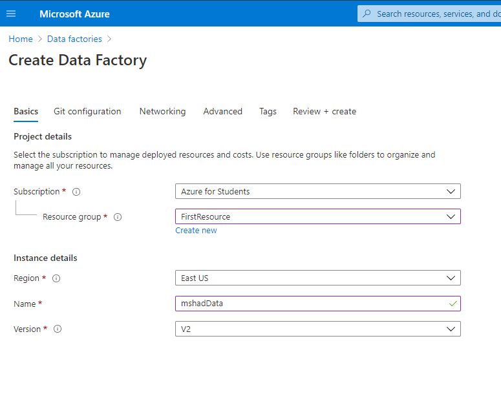501x394 pixels.
Task: Navigate to Home breadcrumb link
Action: (21, 39)
